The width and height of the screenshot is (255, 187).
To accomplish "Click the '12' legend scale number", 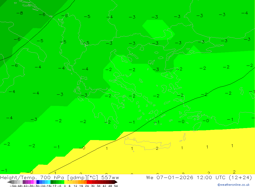I will (x=75, y=186).
